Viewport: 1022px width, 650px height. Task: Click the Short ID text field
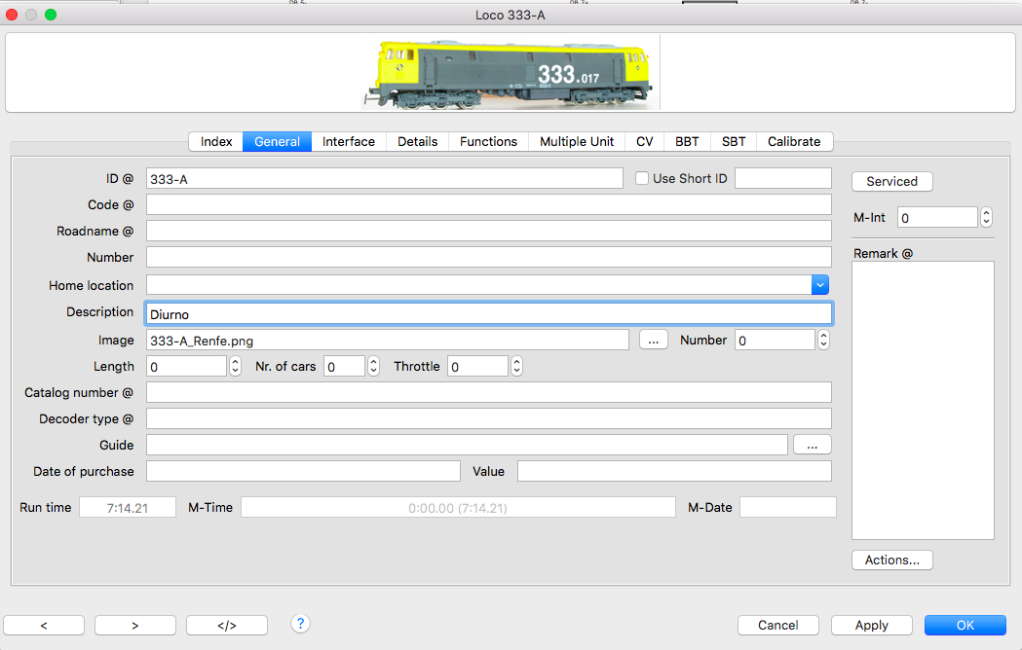783,178
